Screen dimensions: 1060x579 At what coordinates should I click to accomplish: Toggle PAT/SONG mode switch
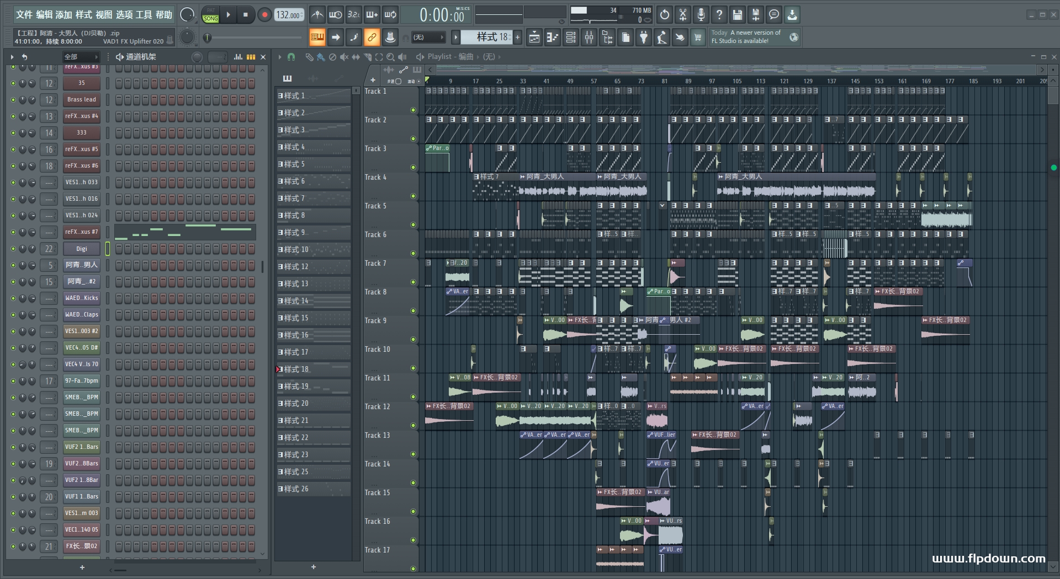pos(210,15)
